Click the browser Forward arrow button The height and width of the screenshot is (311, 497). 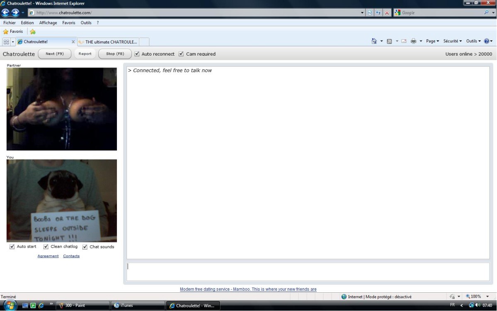pyautogui.click(x=15, y=13)
